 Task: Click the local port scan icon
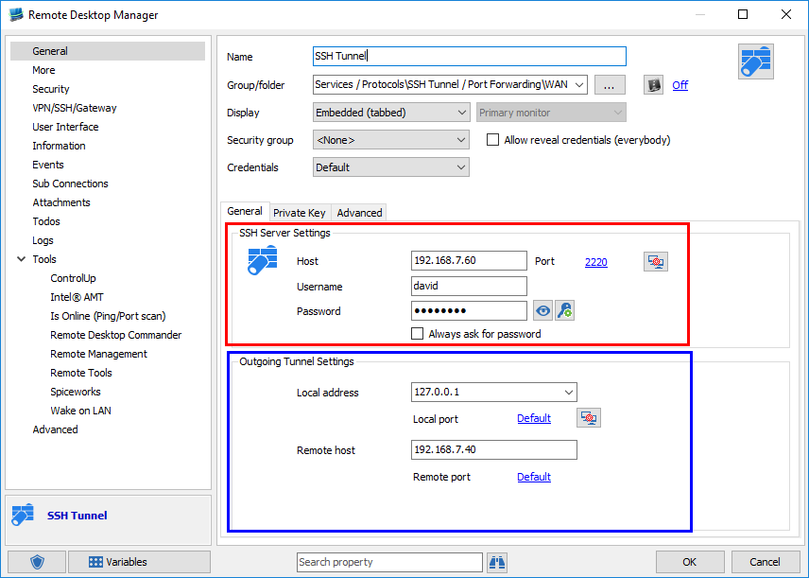pyautogui.click(x=588, y=417)
